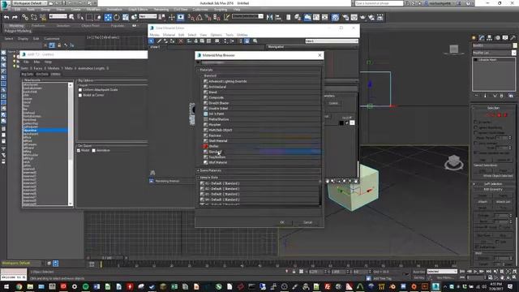Click red Delete Selected icon in Slate toolbar
This screenshot has height=292, width=519.
(x=181, y=41)
